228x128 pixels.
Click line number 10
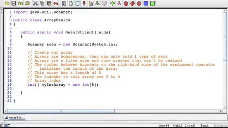9,48
